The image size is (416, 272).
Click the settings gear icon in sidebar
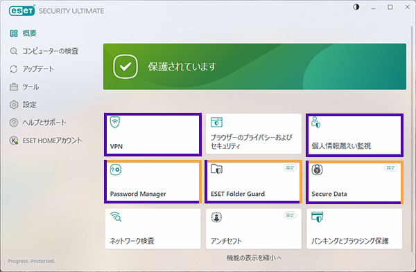click(x=14, y=105)
